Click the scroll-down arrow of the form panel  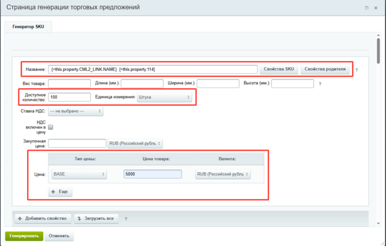[x=378, y=224]
